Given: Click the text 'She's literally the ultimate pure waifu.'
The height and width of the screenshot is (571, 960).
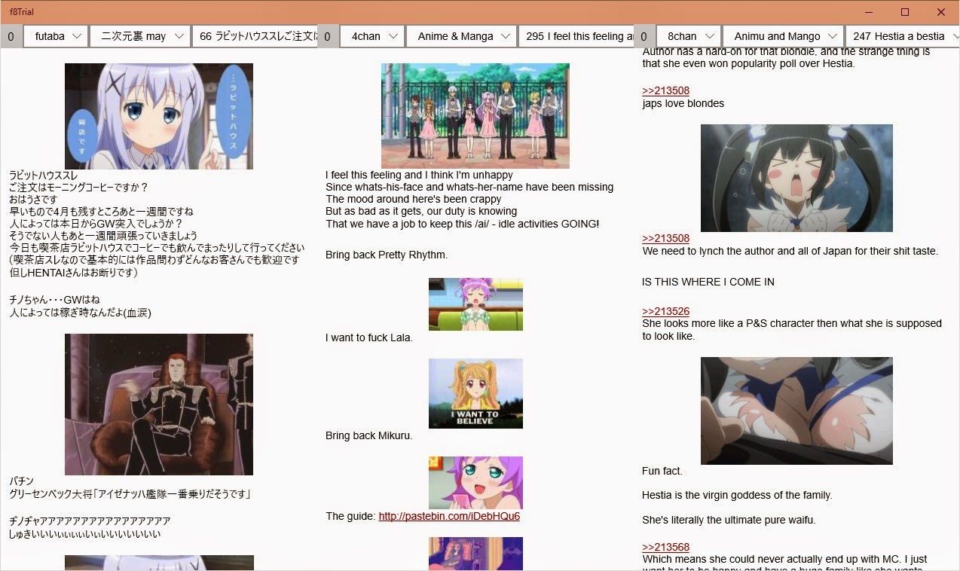Looking at the screenshot, I should pos(729,520).
